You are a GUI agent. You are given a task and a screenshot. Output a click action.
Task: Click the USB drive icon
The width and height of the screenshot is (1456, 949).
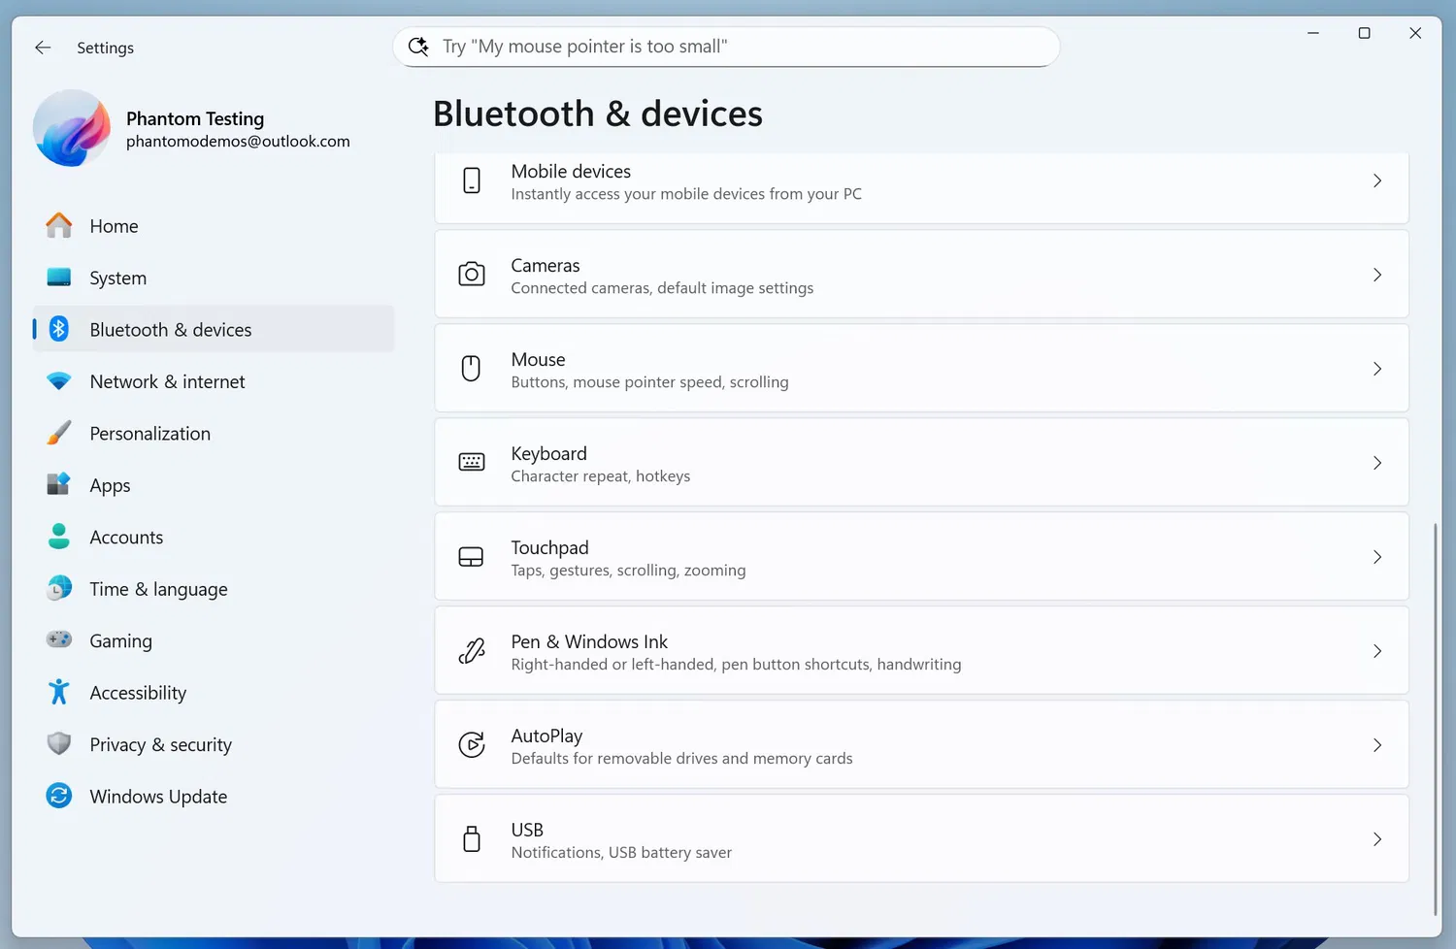(x=472, y=839)
